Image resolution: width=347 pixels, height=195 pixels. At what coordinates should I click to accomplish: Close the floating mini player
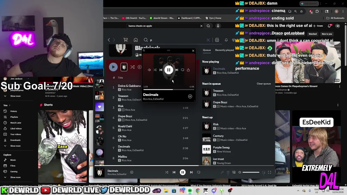193,51
